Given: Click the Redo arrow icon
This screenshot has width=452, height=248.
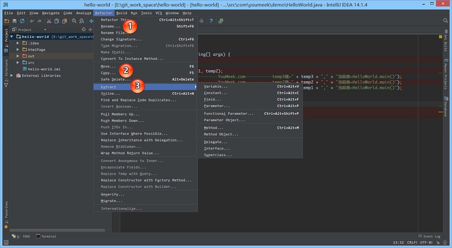Looking at the screenshot, I should click(40, 21).
